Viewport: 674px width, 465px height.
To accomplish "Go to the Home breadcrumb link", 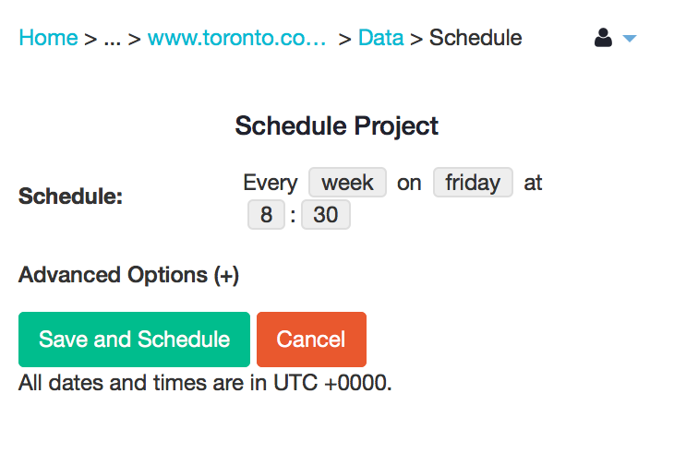I will click(49, 38).
